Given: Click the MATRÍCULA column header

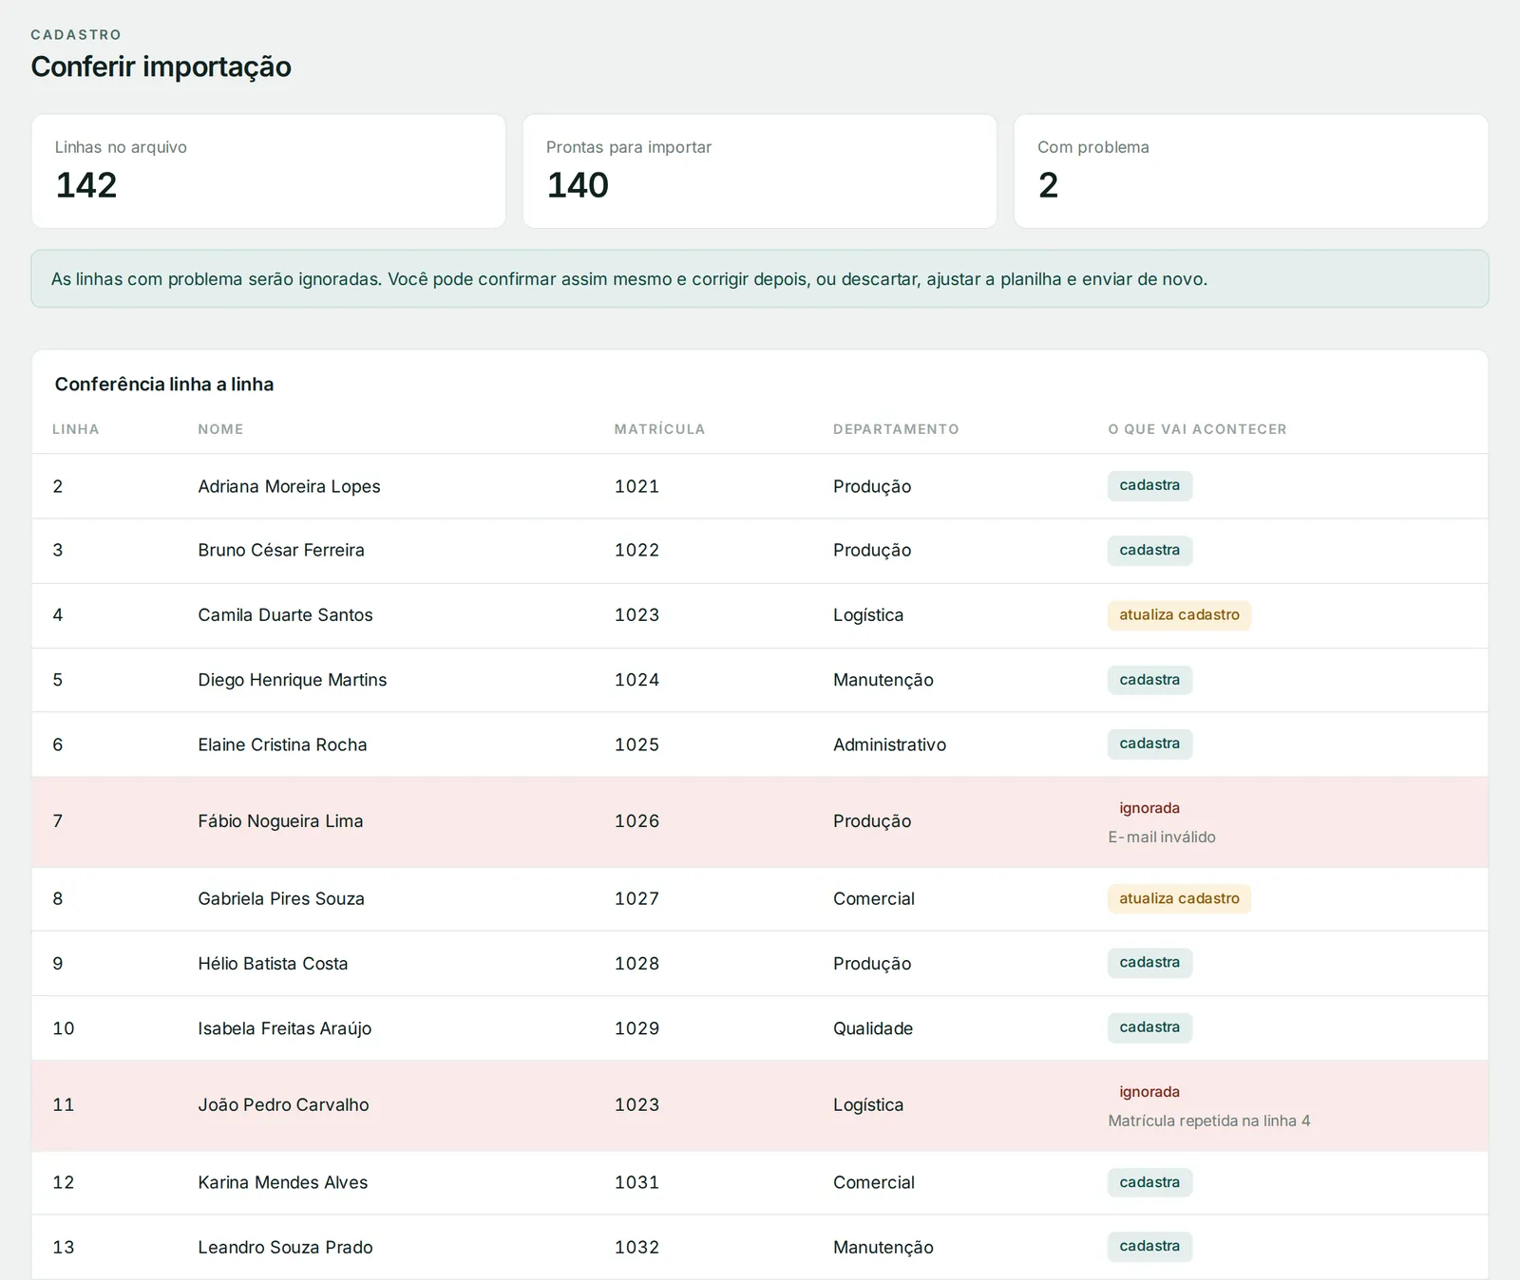Looking at the screenshot, I should [x=659, y=429].
